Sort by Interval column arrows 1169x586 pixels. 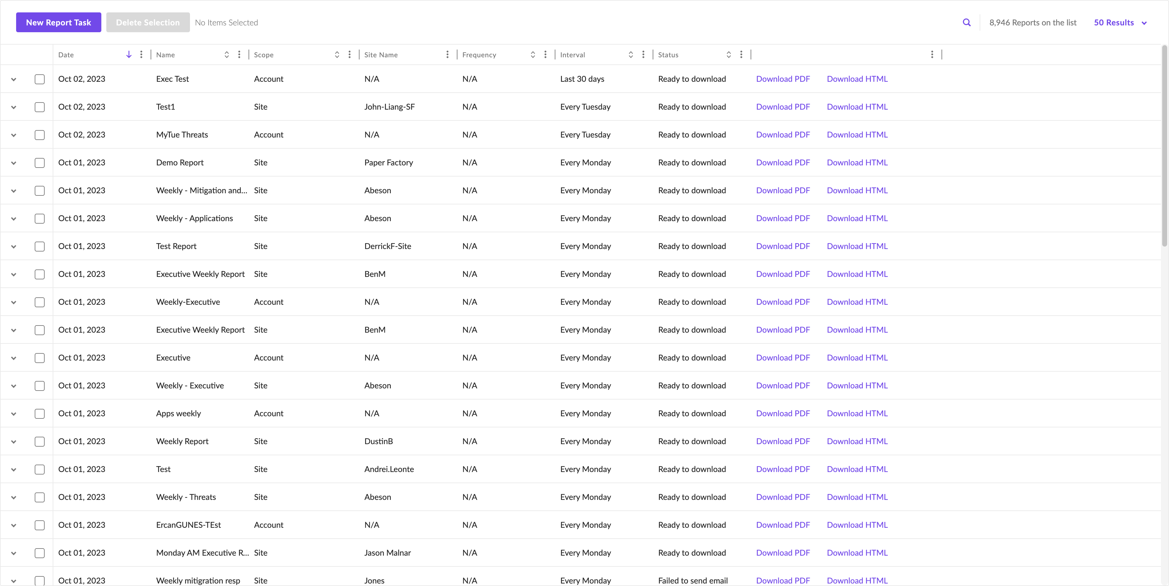[x=631, y=55]
